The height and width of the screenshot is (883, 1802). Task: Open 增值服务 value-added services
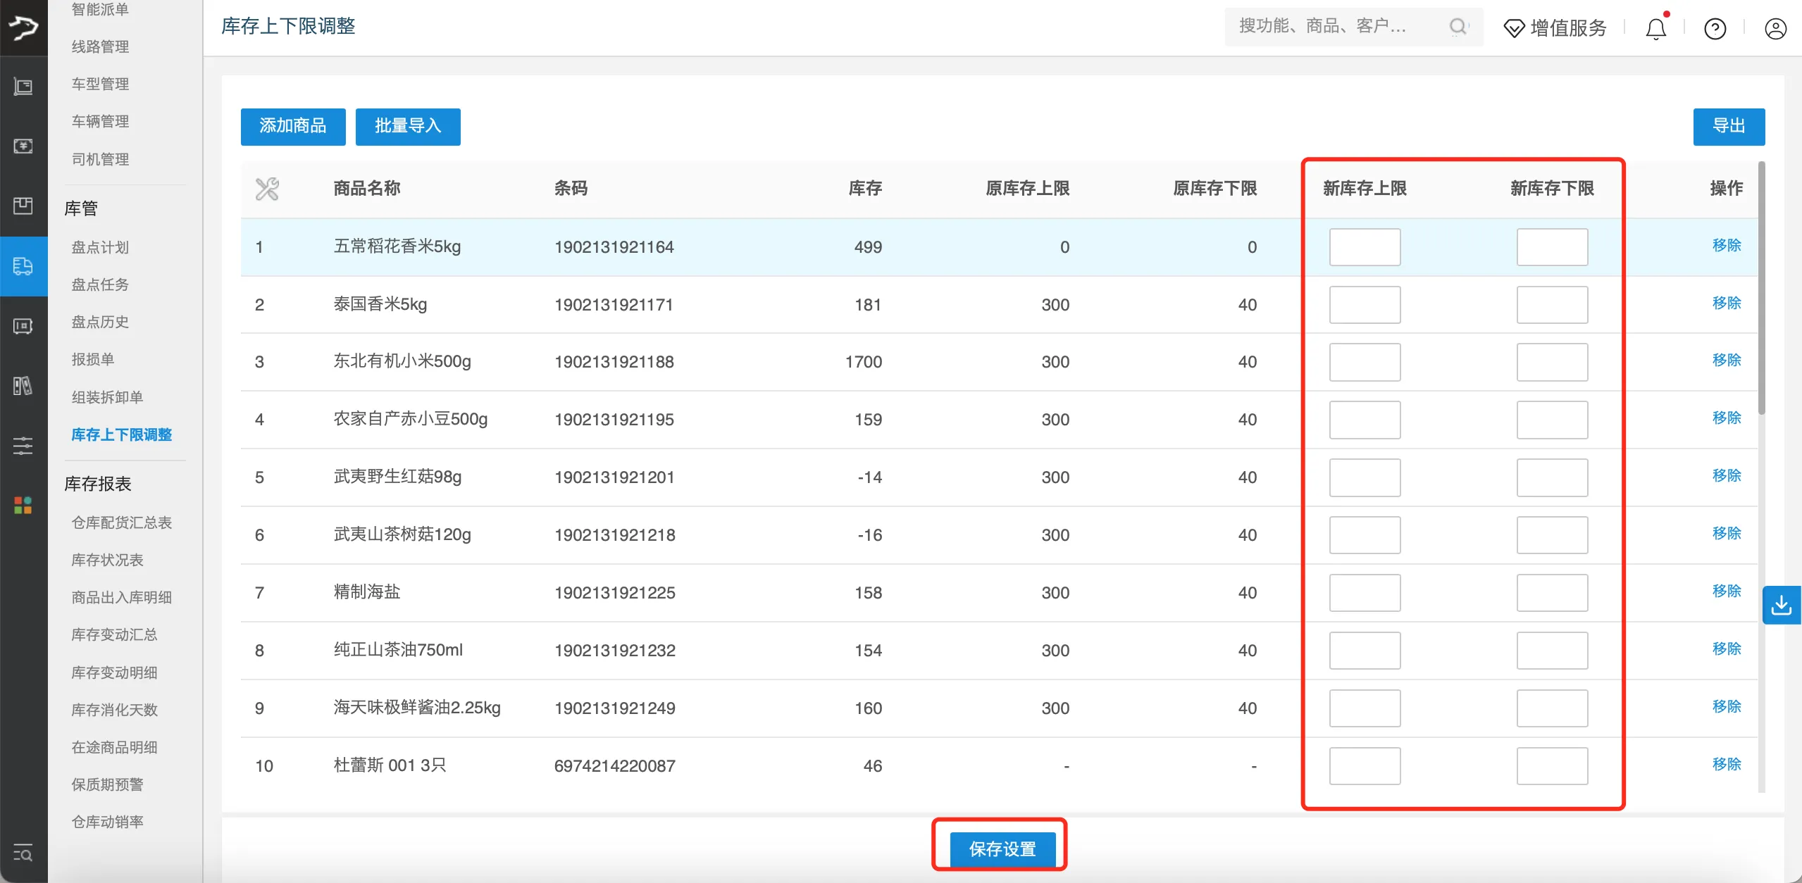(1555, 28)
